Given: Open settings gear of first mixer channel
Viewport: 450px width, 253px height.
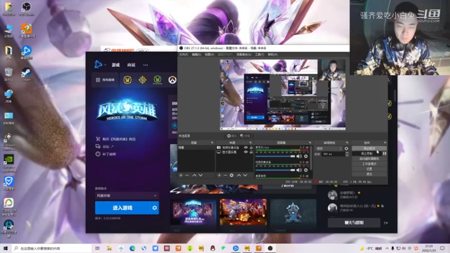Looking at the screenshot, I should click(x=306, y=156).
